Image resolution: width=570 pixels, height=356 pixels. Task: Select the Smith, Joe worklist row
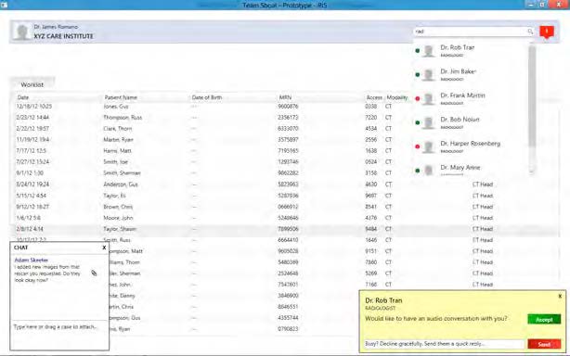point(285,162)
